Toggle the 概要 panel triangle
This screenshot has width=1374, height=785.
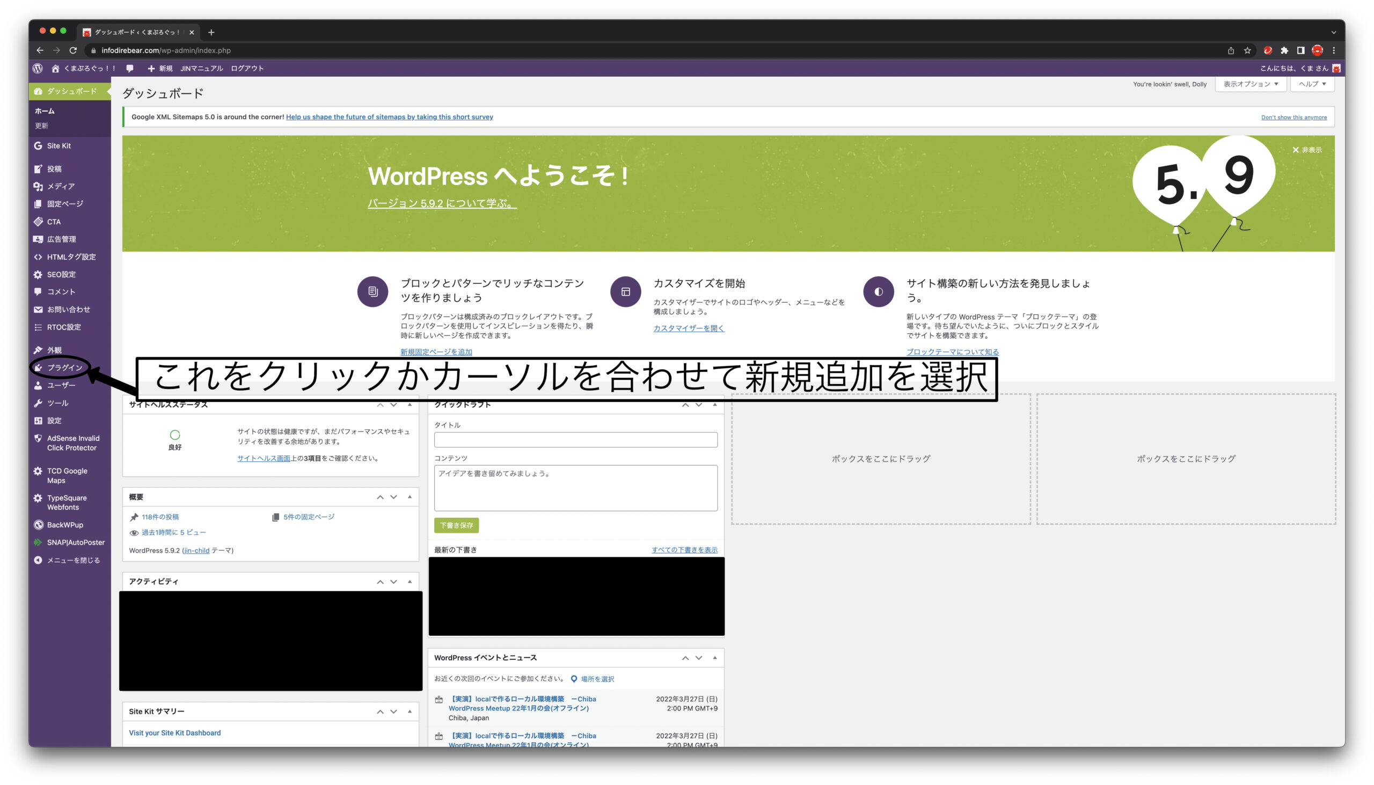[x=410, y=497]
